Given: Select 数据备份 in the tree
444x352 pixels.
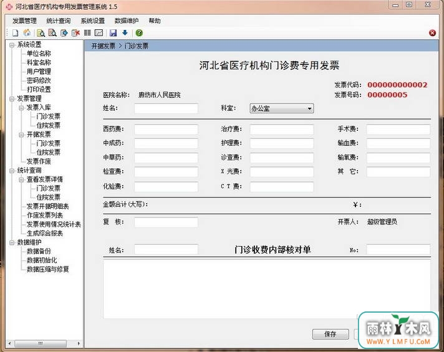Looking at the screenshot, I should [x=39, y=251].
